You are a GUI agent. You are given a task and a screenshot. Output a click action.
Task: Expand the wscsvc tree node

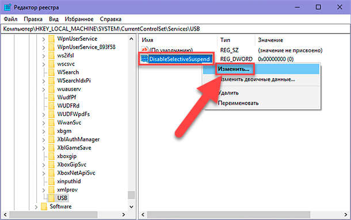tap(44, 64)
